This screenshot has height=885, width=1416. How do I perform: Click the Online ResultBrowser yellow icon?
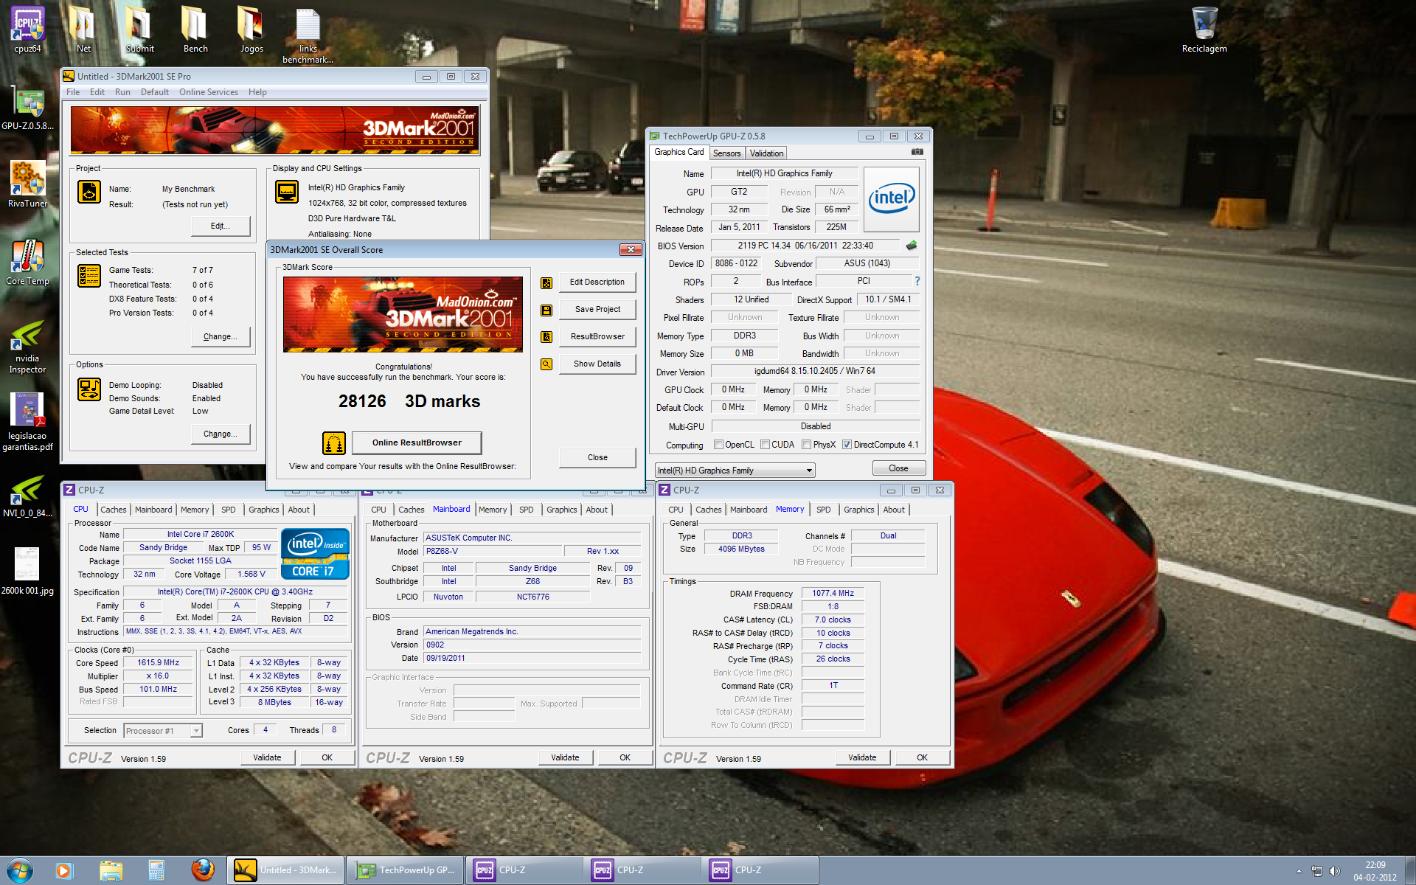point(334,443)
